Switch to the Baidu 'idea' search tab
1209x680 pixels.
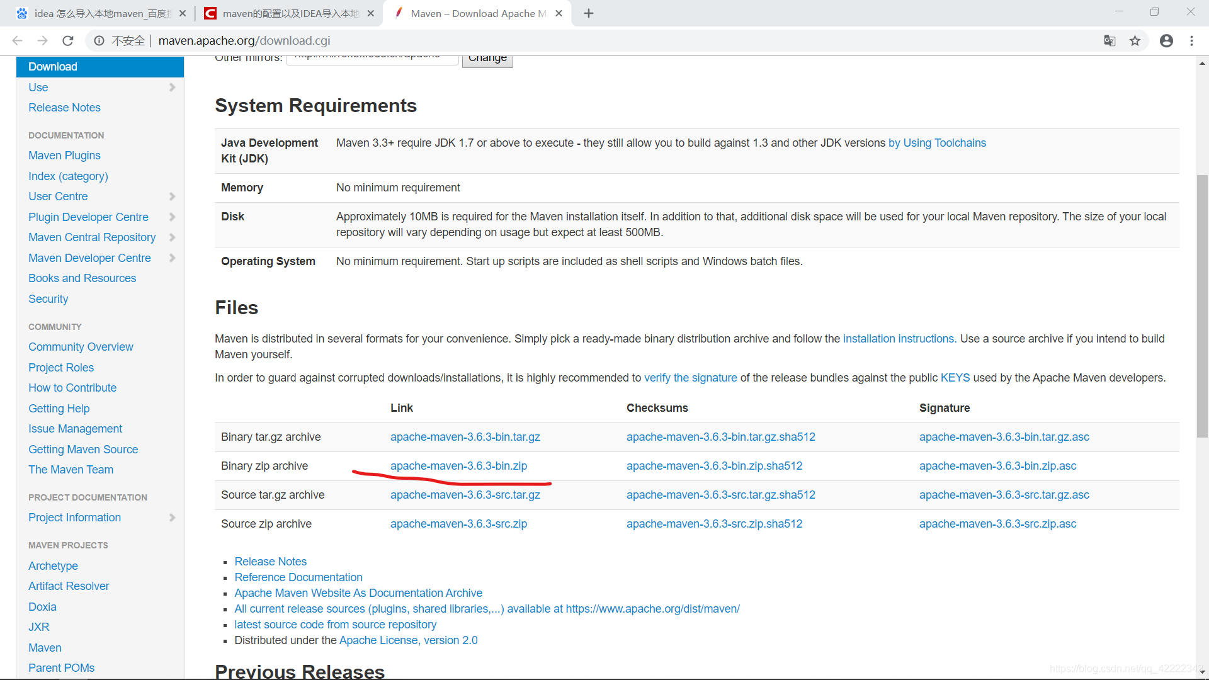(x=101, y=13)
